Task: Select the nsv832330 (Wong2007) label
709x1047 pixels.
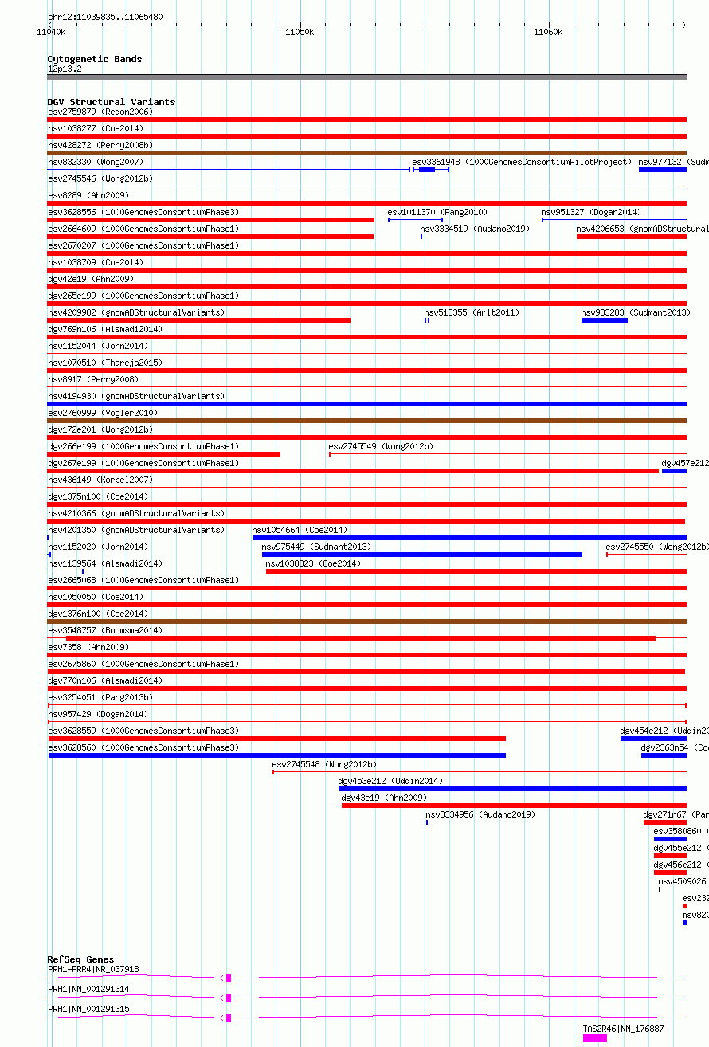Action: (96, 162)
